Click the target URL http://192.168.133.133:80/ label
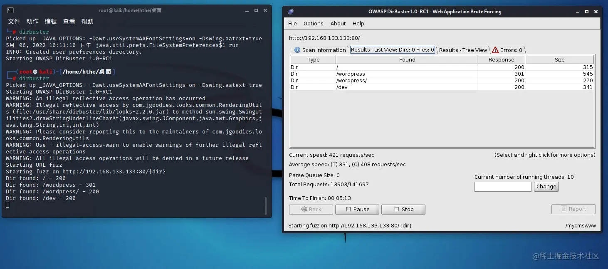This screenshot has height=269, width=608. click(324, 38)
